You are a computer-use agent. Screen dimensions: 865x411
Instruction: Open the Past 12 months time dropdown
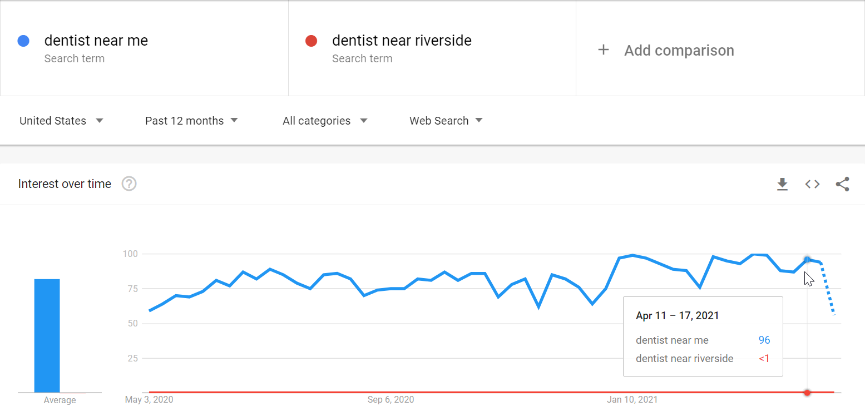point(191,121)
